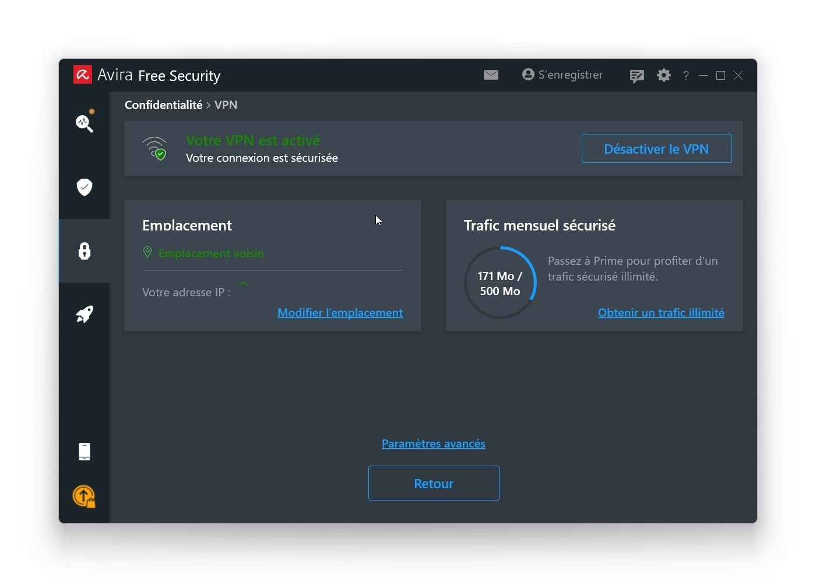Viewport: 816px width, 582px height.
Task: Minimize the Avira window
Action: coord(704,76)
